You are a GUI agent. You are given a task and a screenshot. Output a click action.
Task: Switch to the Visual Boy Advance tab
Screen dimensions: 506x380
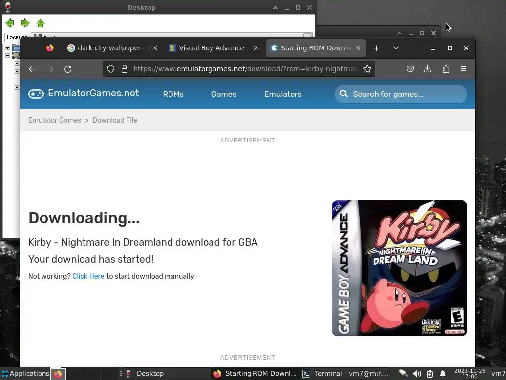tap(213, 48)
